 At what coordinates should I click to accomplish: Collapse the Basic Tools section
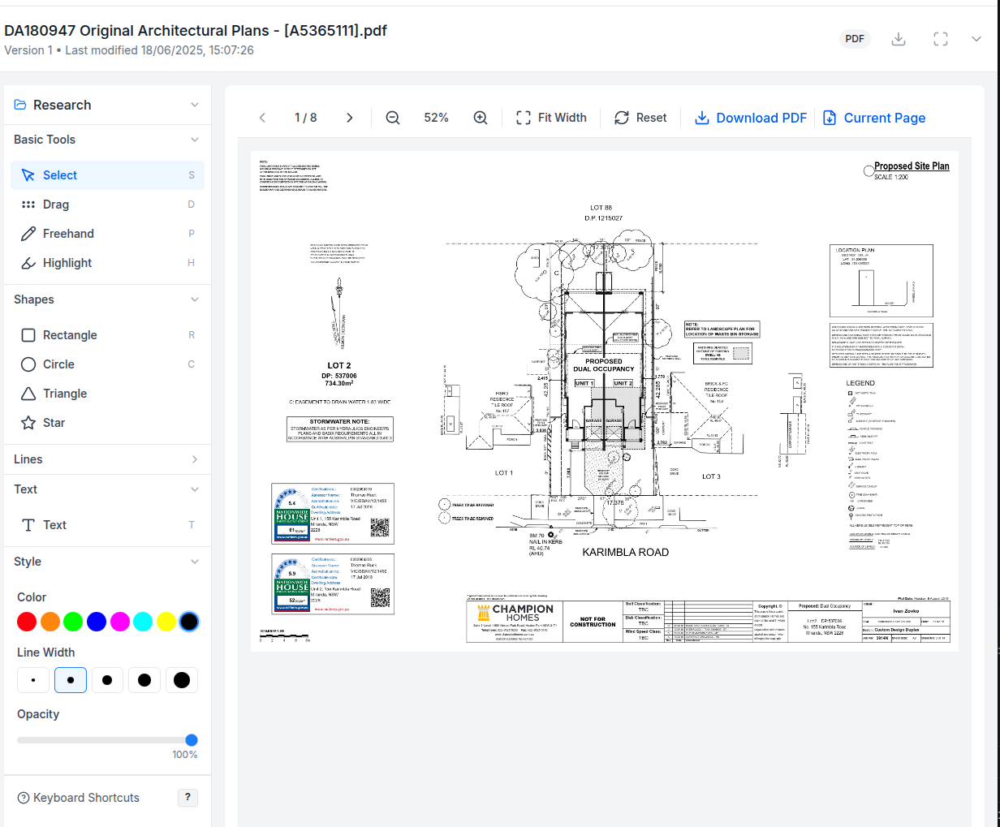coord(195,140)
